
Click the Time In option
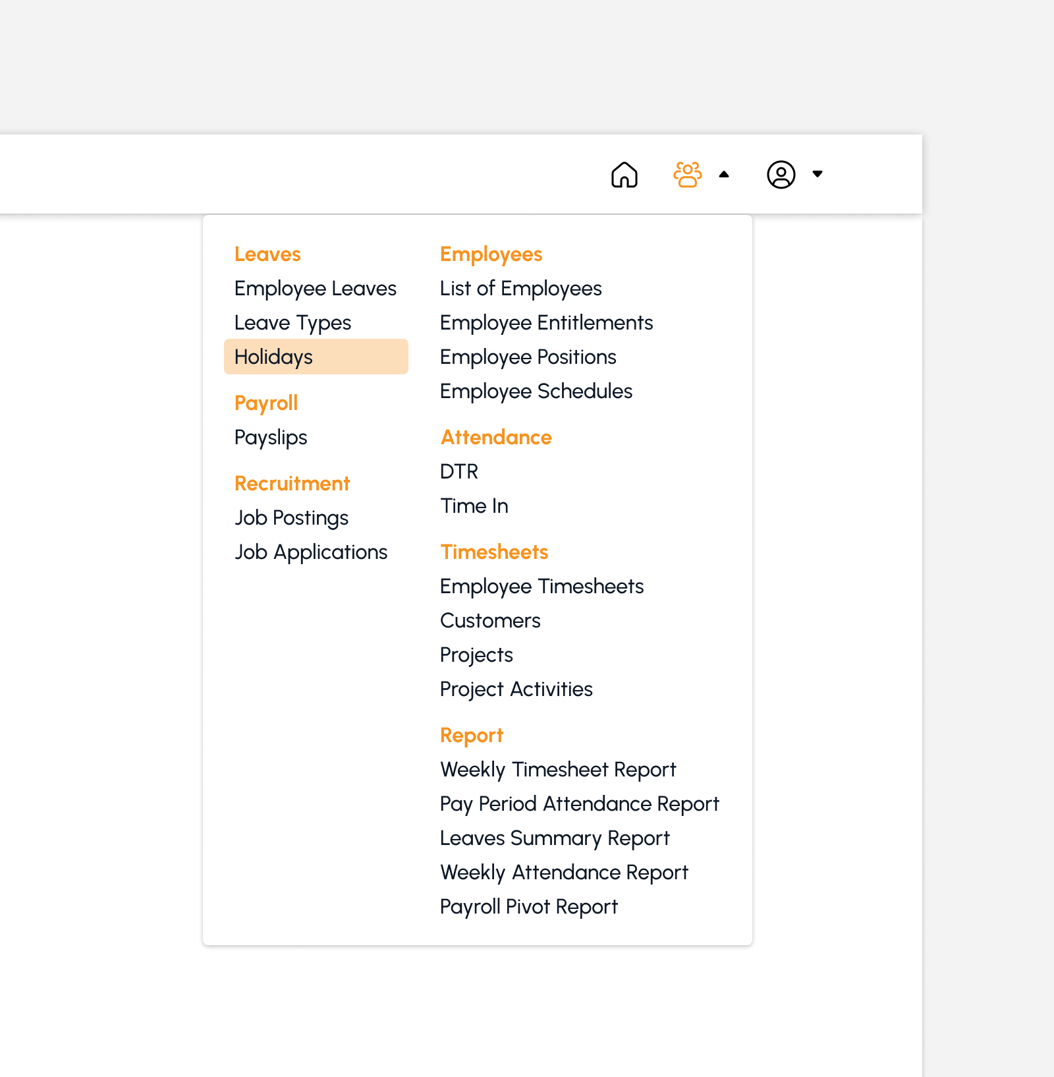[474, 506]
